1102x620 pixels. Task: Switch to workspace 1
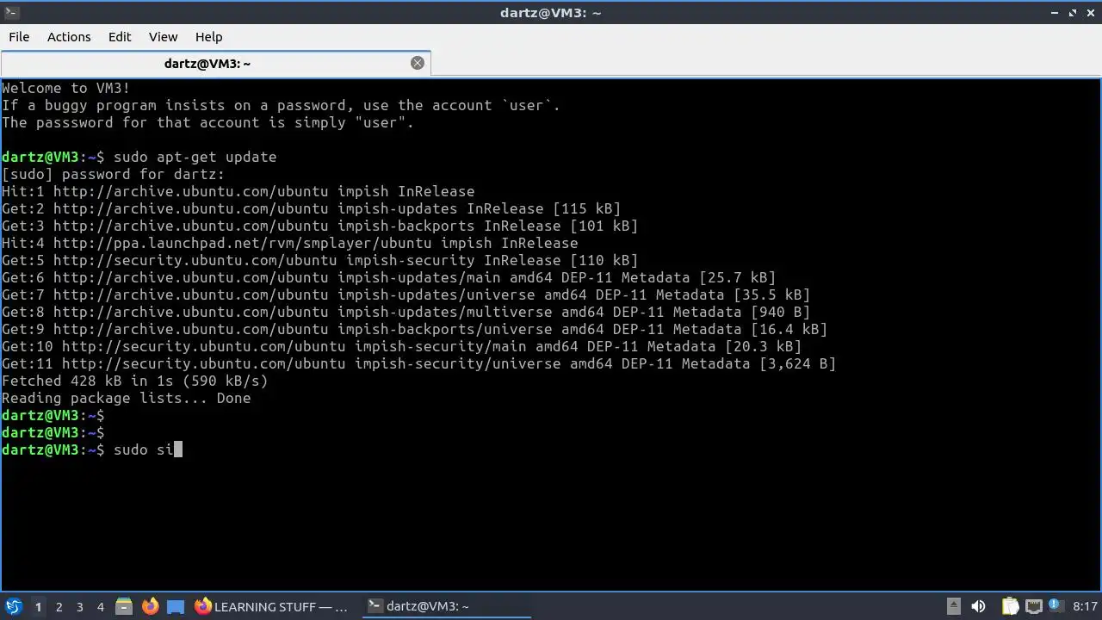pyautogui.click(x=38, y=607)
